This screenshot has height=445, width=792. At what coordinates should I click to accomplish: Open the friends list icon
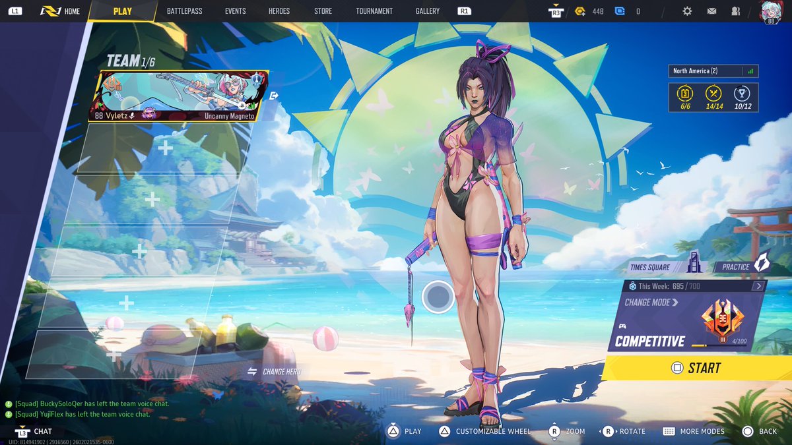pyautogui.click(x=735, y=11)
